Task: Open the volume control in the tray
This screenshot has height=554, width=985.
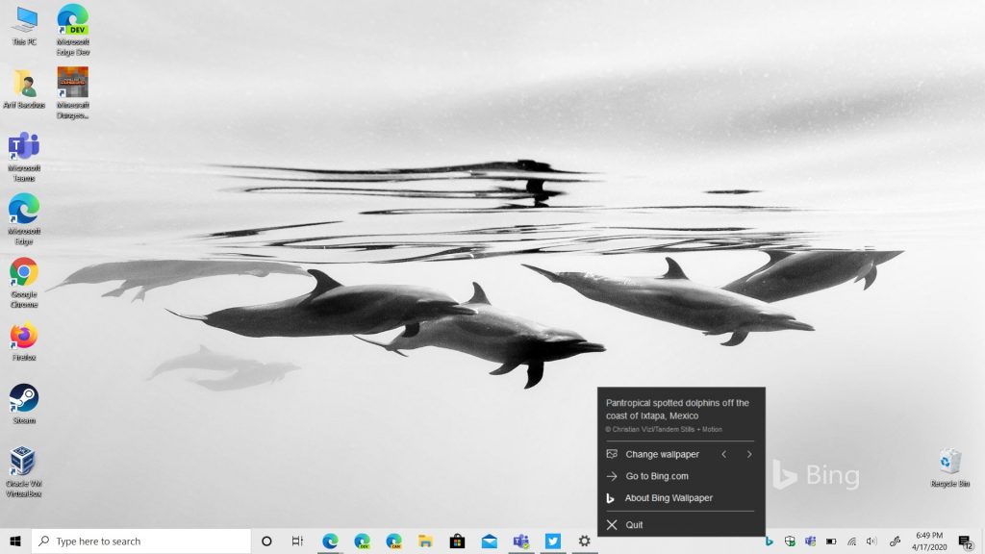Action: point(871,541)
